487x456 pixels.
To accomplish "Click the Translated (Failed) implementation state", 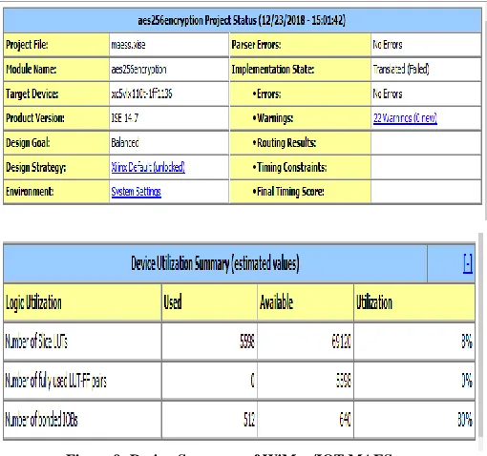I will (x=401, y=70).
